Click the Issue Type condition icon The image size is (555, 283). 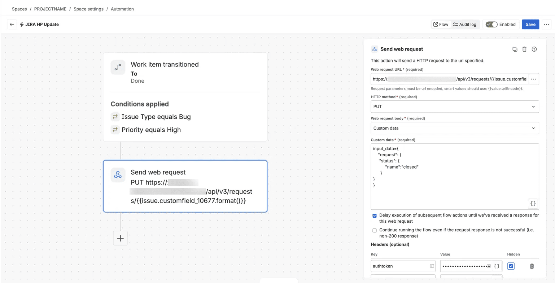click(115, 117)
